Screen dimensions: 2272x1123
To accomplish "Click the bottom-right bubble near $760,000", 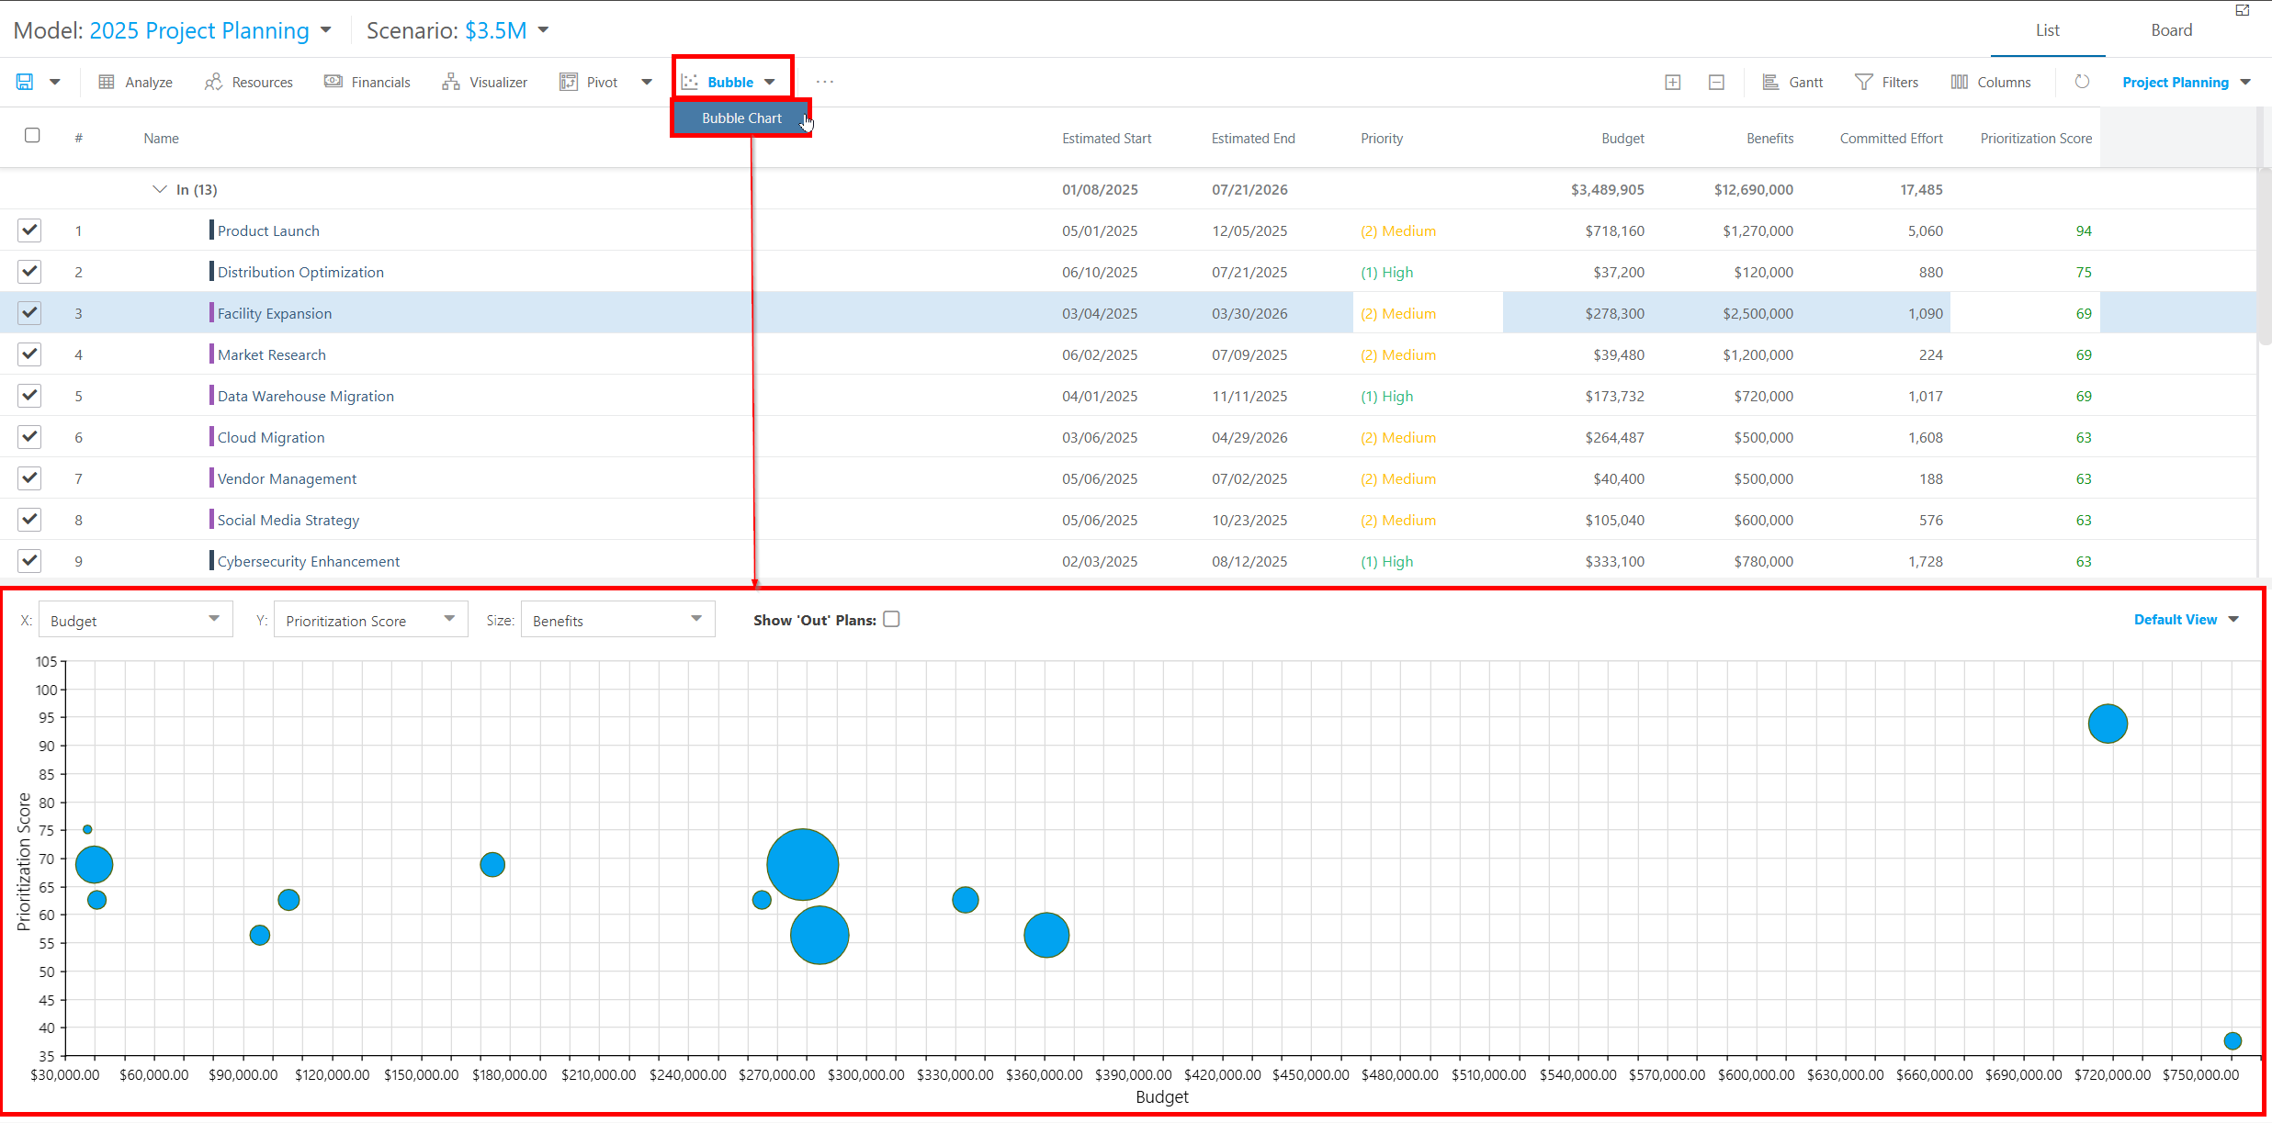I will [2232, 1040].
